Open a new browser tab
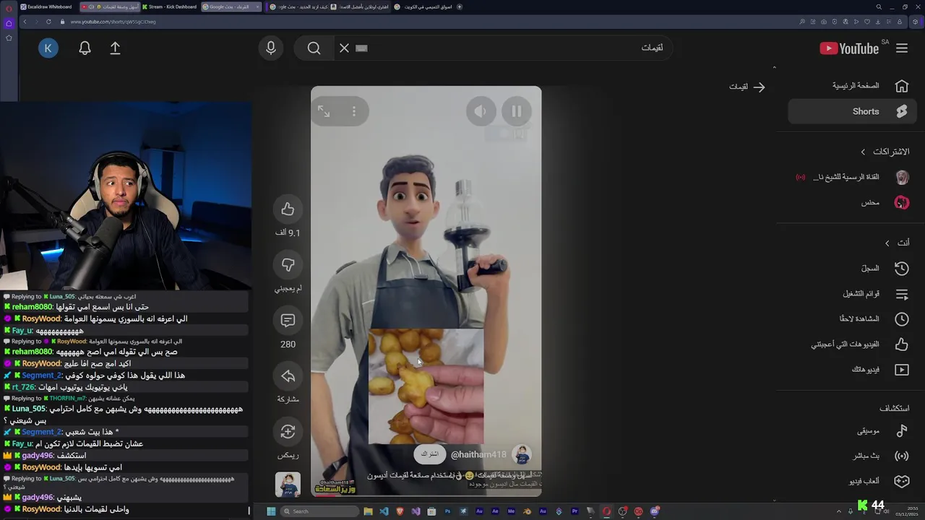 click(x=460, y=6)
